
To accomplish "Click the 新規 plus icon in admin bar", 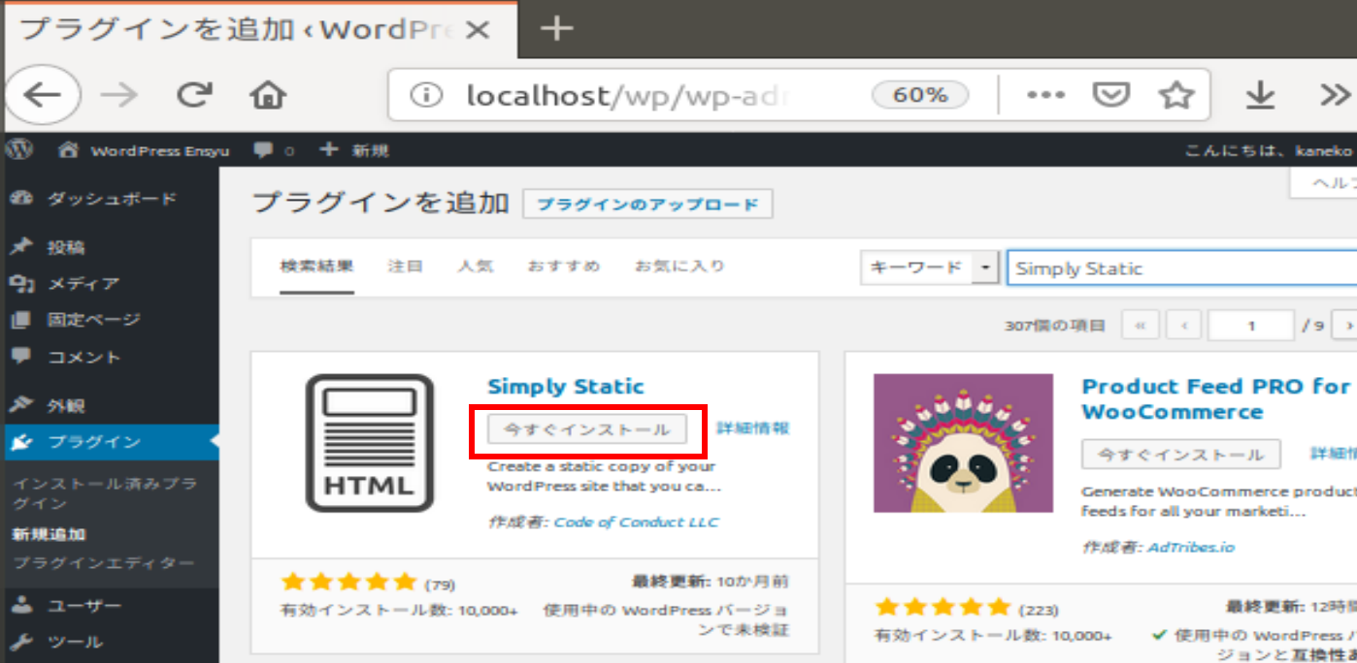I will (329, 150).
